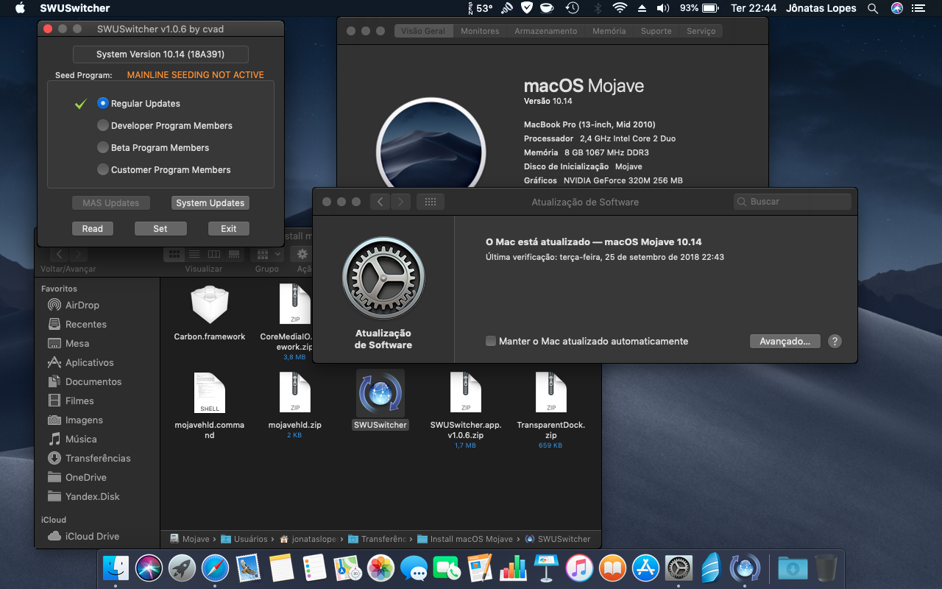Click Exit button in SWUSwitcher

pyautogui.click(x=229, y=229)
